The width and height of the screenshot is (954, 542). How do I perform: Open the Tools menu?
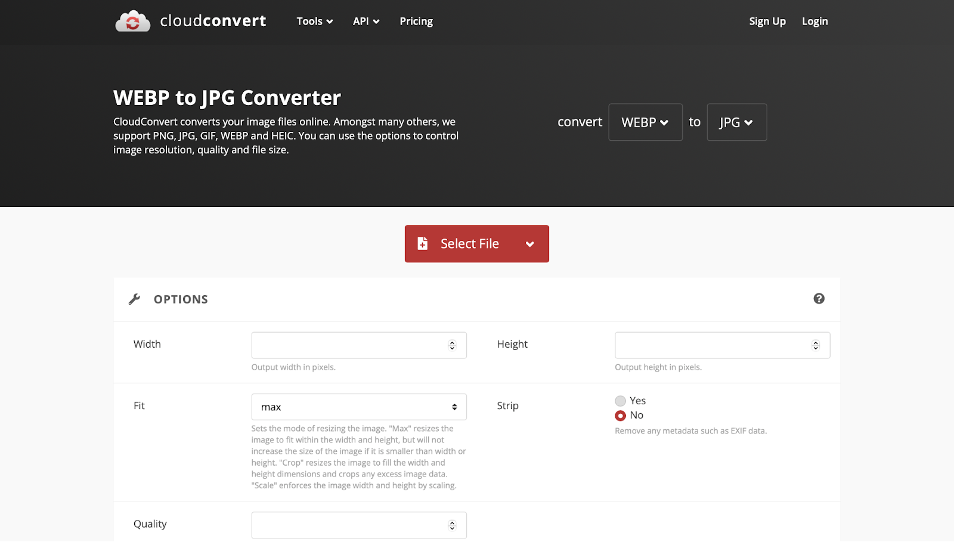[x=314, y=21]
